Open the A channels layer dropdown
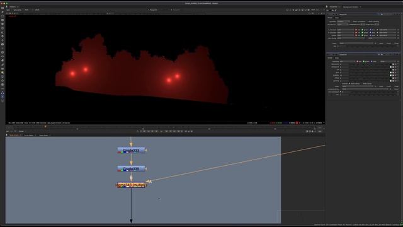This screenshot has height=227, width=403. click(x=346, y=30)
